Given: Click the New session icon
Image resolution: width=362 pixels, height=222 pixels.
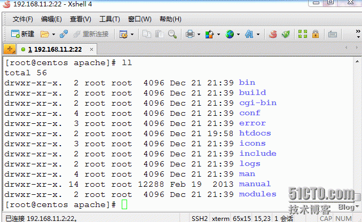Looking at the screenshot, I should [22, 34].
